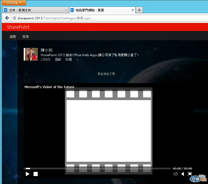
Task: Mute the video volume
Action: [183, 174]
